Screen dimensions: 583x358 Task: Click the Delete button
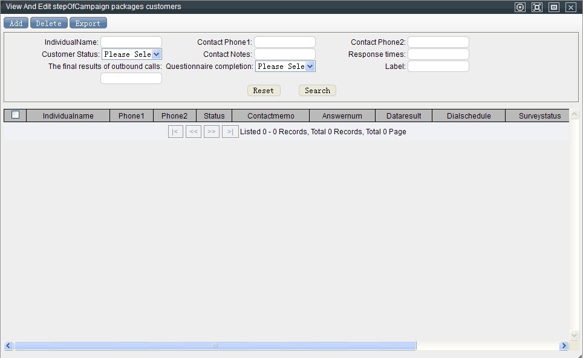click(48, 23)
